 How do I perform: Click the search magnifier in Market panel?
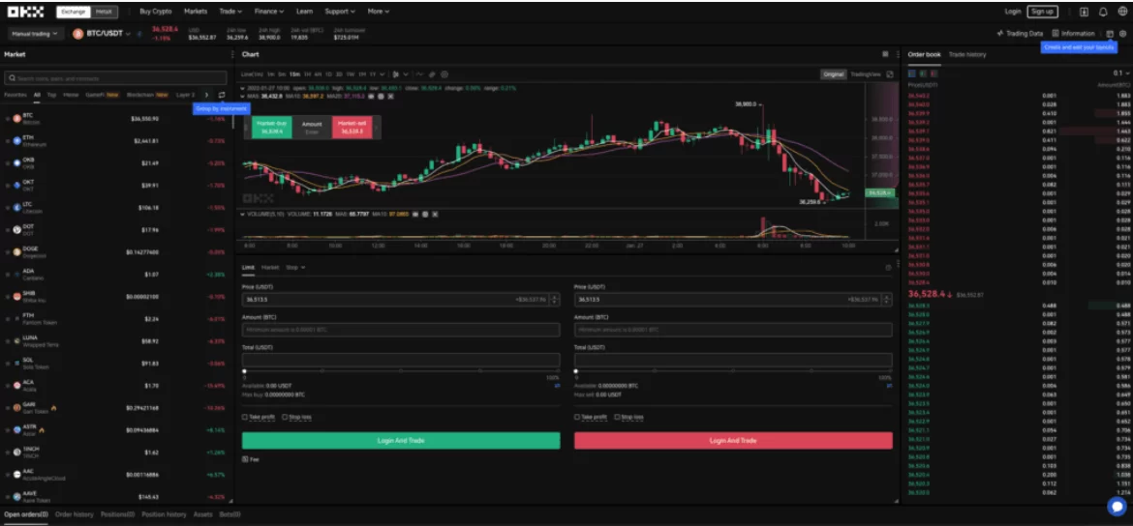[x=12, y=78]
